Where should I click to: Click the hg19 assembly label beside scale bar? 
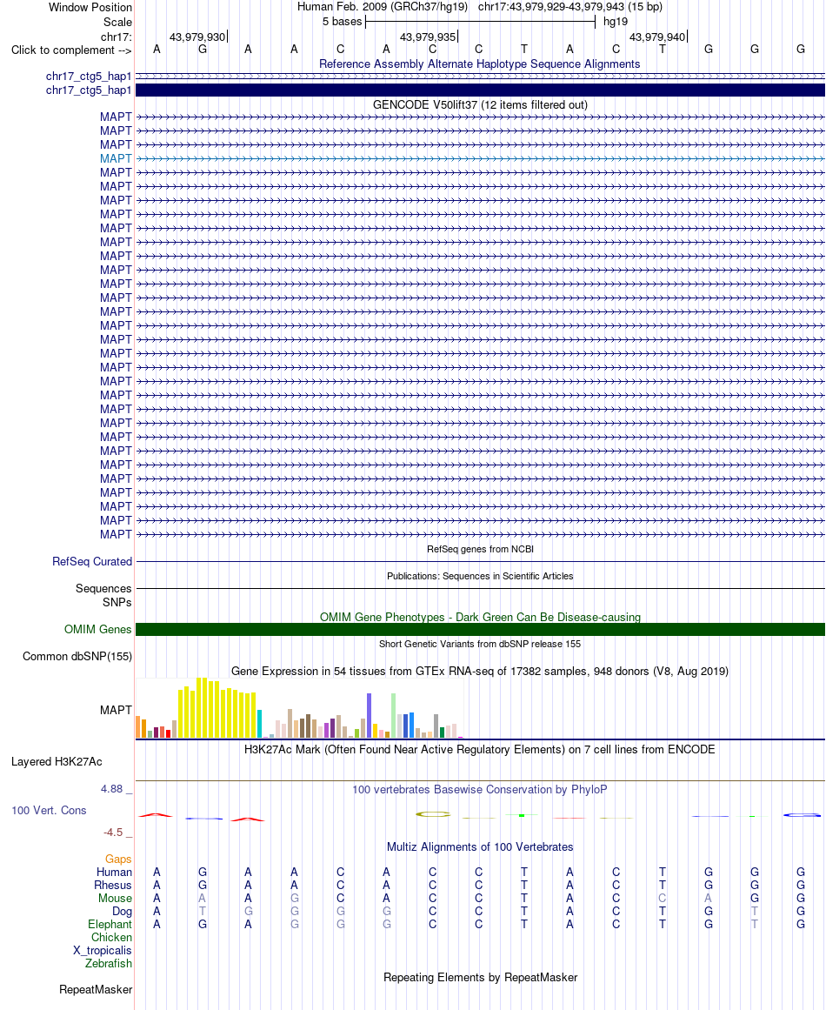615,22
